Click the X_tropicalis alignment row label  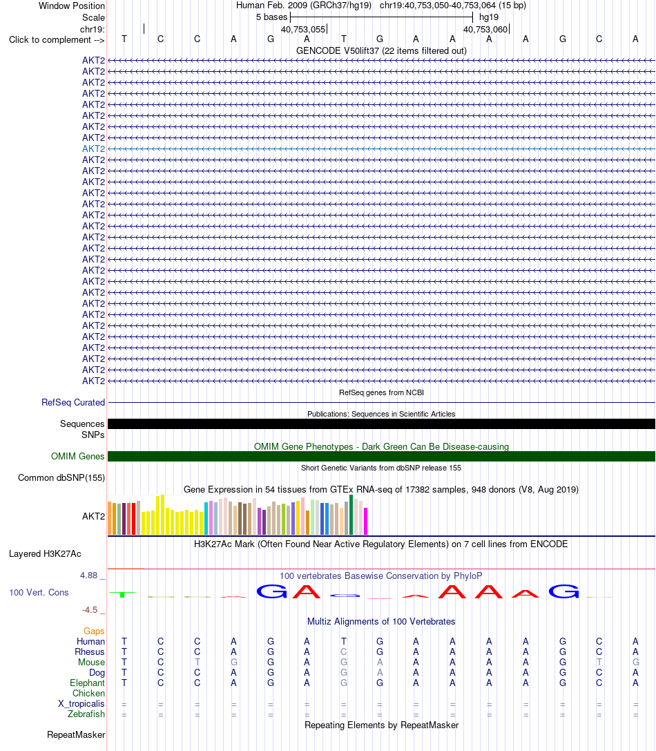(81, 703)
